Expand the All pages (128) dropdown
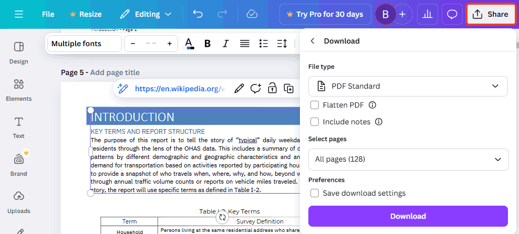 pyautogui.click(x=409, y=159)
